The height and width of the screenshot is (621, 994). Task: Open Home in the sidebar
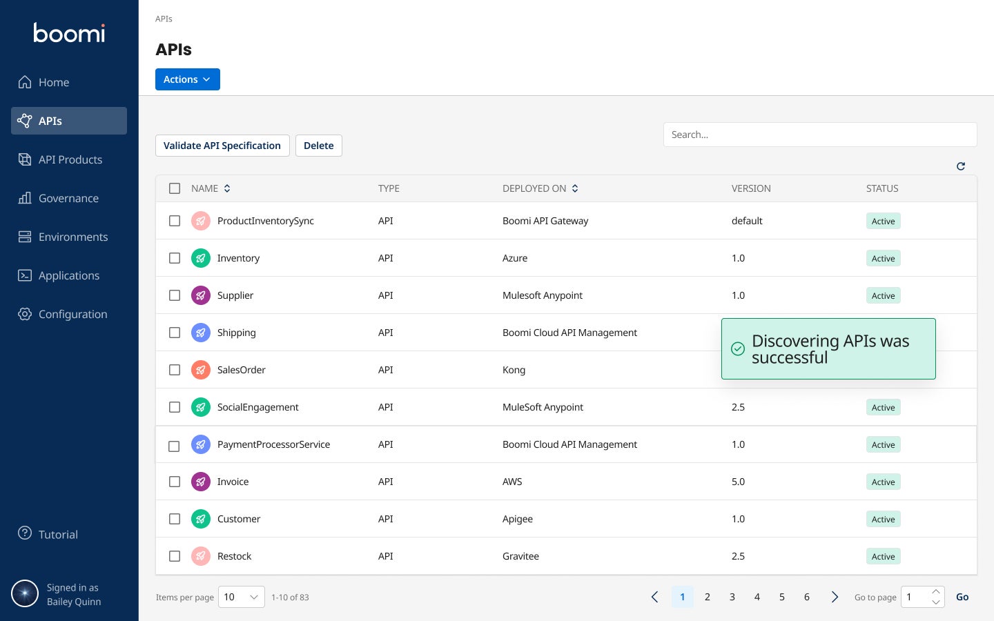[69, 82]
